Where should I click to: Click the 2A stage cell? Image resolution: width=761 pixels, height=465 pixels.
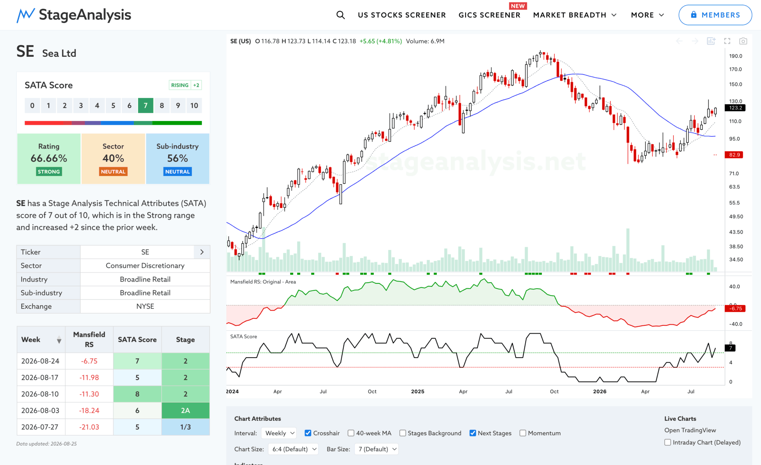pos(185,410)
